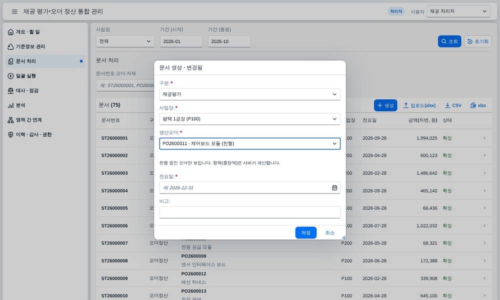Screen dimensions: 500x300
Task: Click the 취소 cancel button
Action: point(329,232)
